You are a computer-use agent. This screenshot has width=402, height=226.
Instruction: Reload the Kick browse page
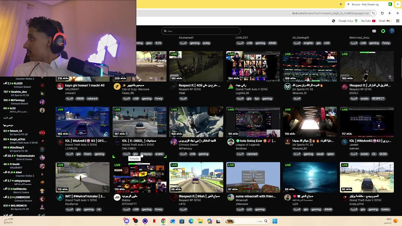coord(382,13)
